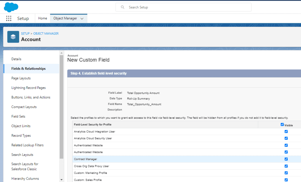Go to Lightning Record Pages
This screenshot has width=301, height=182.
coord(29,88)
